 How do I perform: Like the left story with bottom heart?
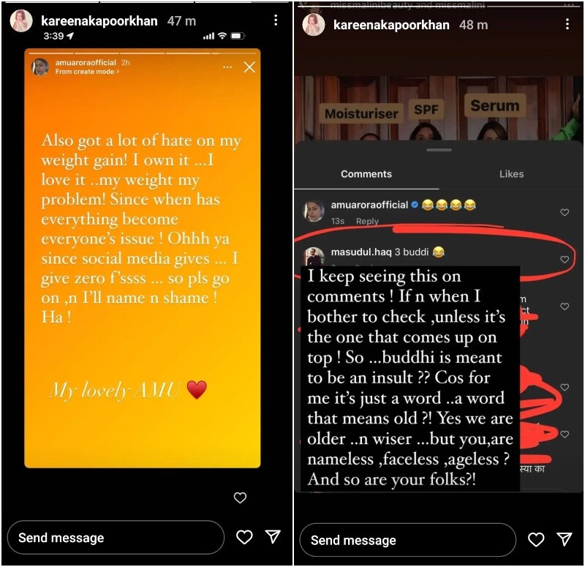click(244, 537)
